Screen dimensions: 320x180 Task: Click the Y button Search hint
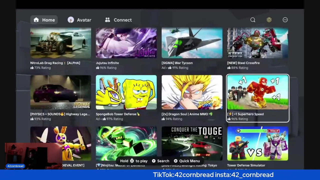click(160, 161)
